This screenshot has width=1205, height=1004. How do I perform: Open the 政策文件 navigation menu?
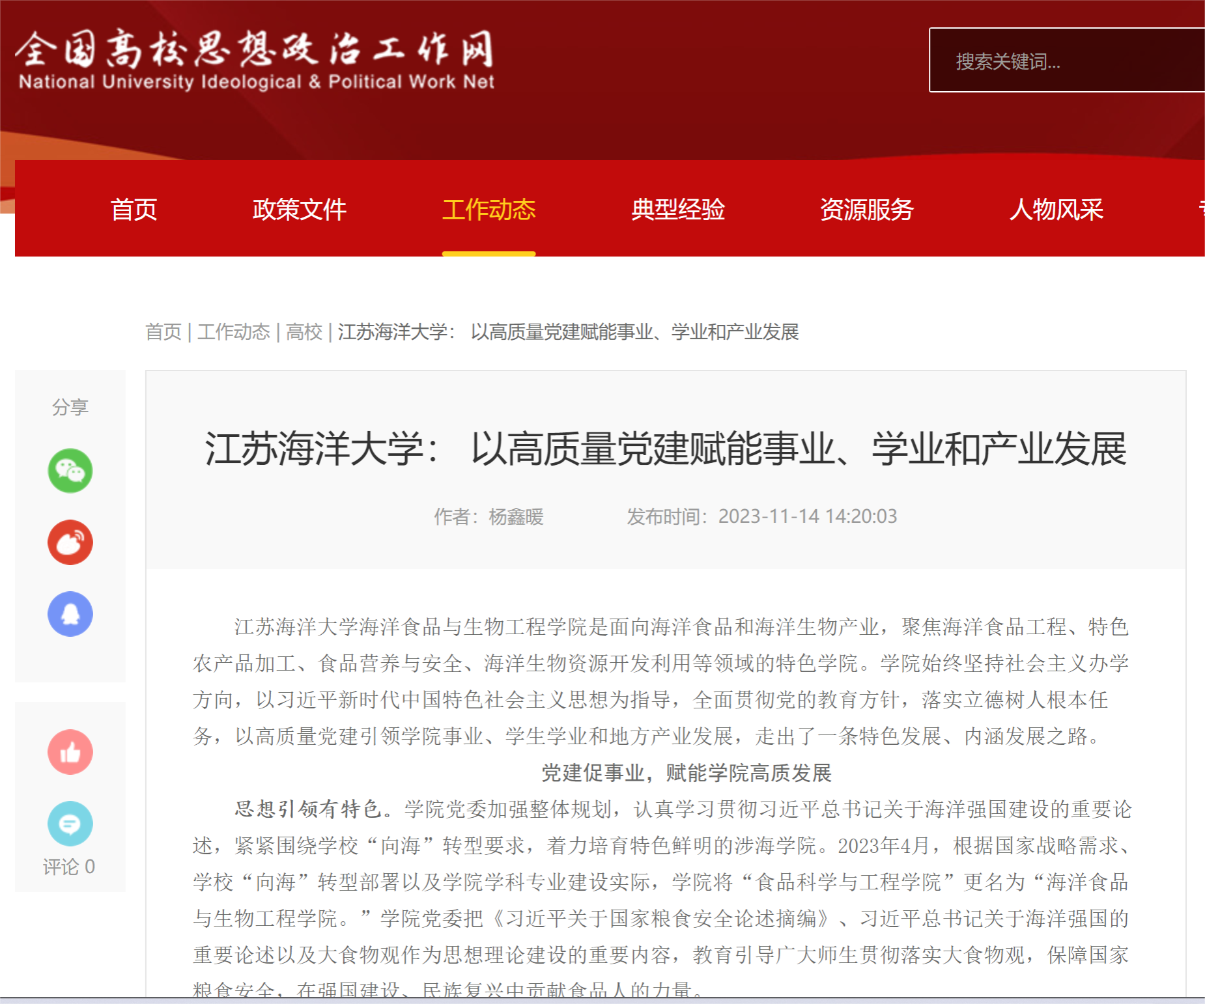pyautogui.click(x=299, y=210)
